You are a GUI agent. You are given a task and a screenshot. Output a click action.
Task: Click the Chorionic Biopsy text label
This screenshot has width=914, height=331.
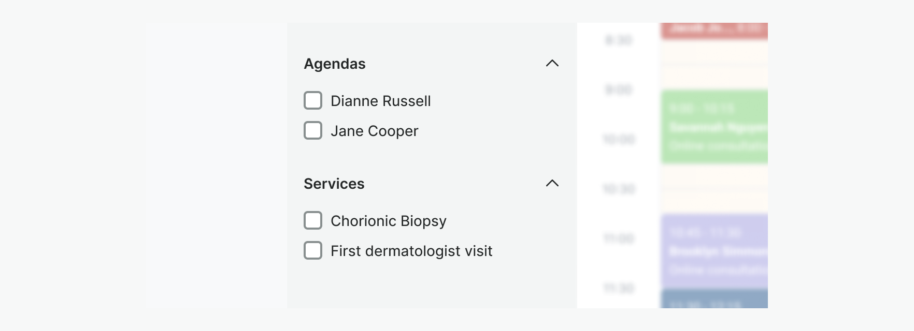coord(389,221)
